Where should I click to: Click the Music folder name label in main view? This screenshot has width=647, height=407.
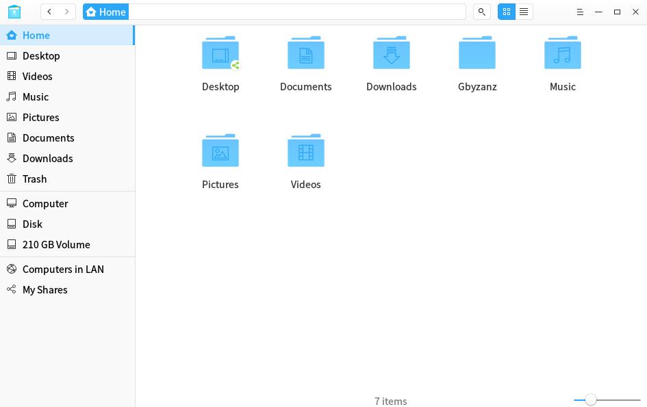(563, 87)
